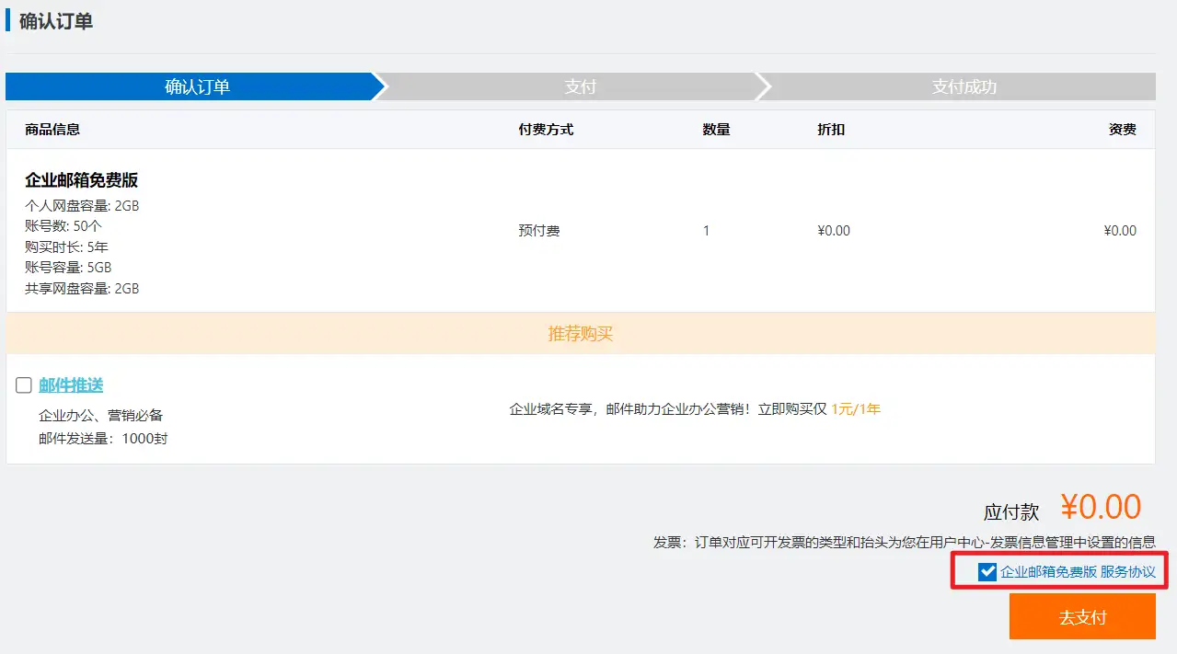Enable the 邮件推送 recommended add-on checkbox
The width and height of the screenshot is (1177, 654).
point(23,384)
